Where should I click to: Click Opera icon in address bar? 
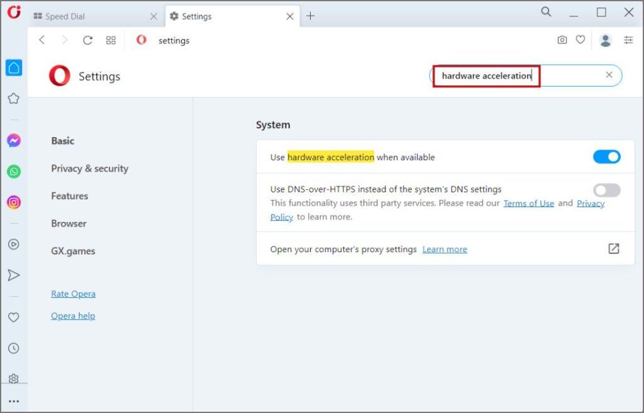pos(142,40)
